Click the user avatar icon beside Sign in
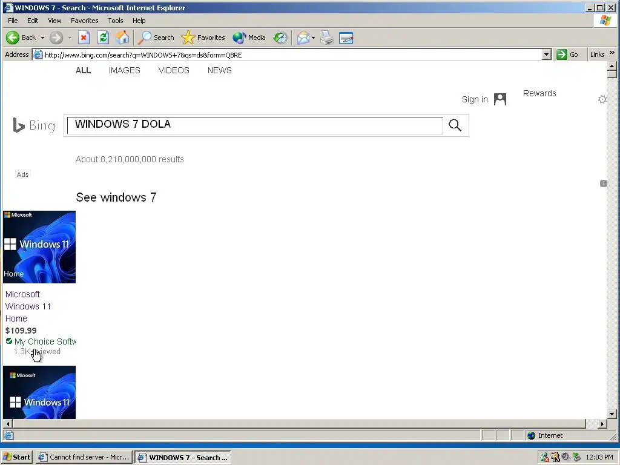Image resolution: width=620 pixels, height=465 pixels. tap(500, 99)
